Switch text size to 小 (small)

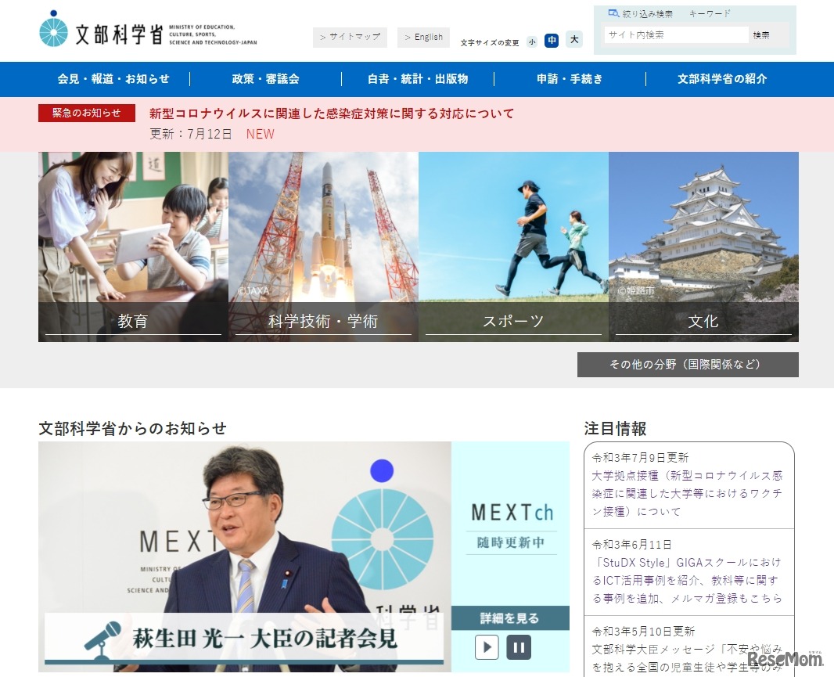532,40
